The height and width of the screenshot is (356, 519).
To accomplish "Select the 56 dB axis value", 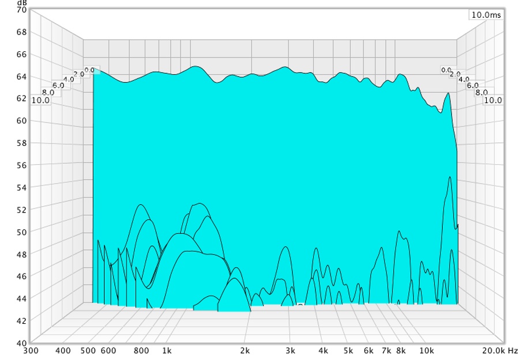I will tap(21, 165).
